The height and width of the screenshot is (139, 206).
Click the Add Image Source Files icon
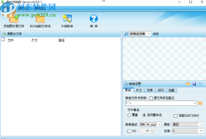(x=14, y=19)
